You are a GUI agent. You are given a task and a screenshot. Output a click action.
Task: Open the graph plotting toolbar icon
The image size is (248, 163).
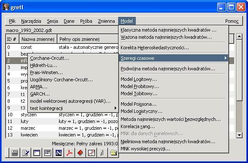click(x=92, y=153)
